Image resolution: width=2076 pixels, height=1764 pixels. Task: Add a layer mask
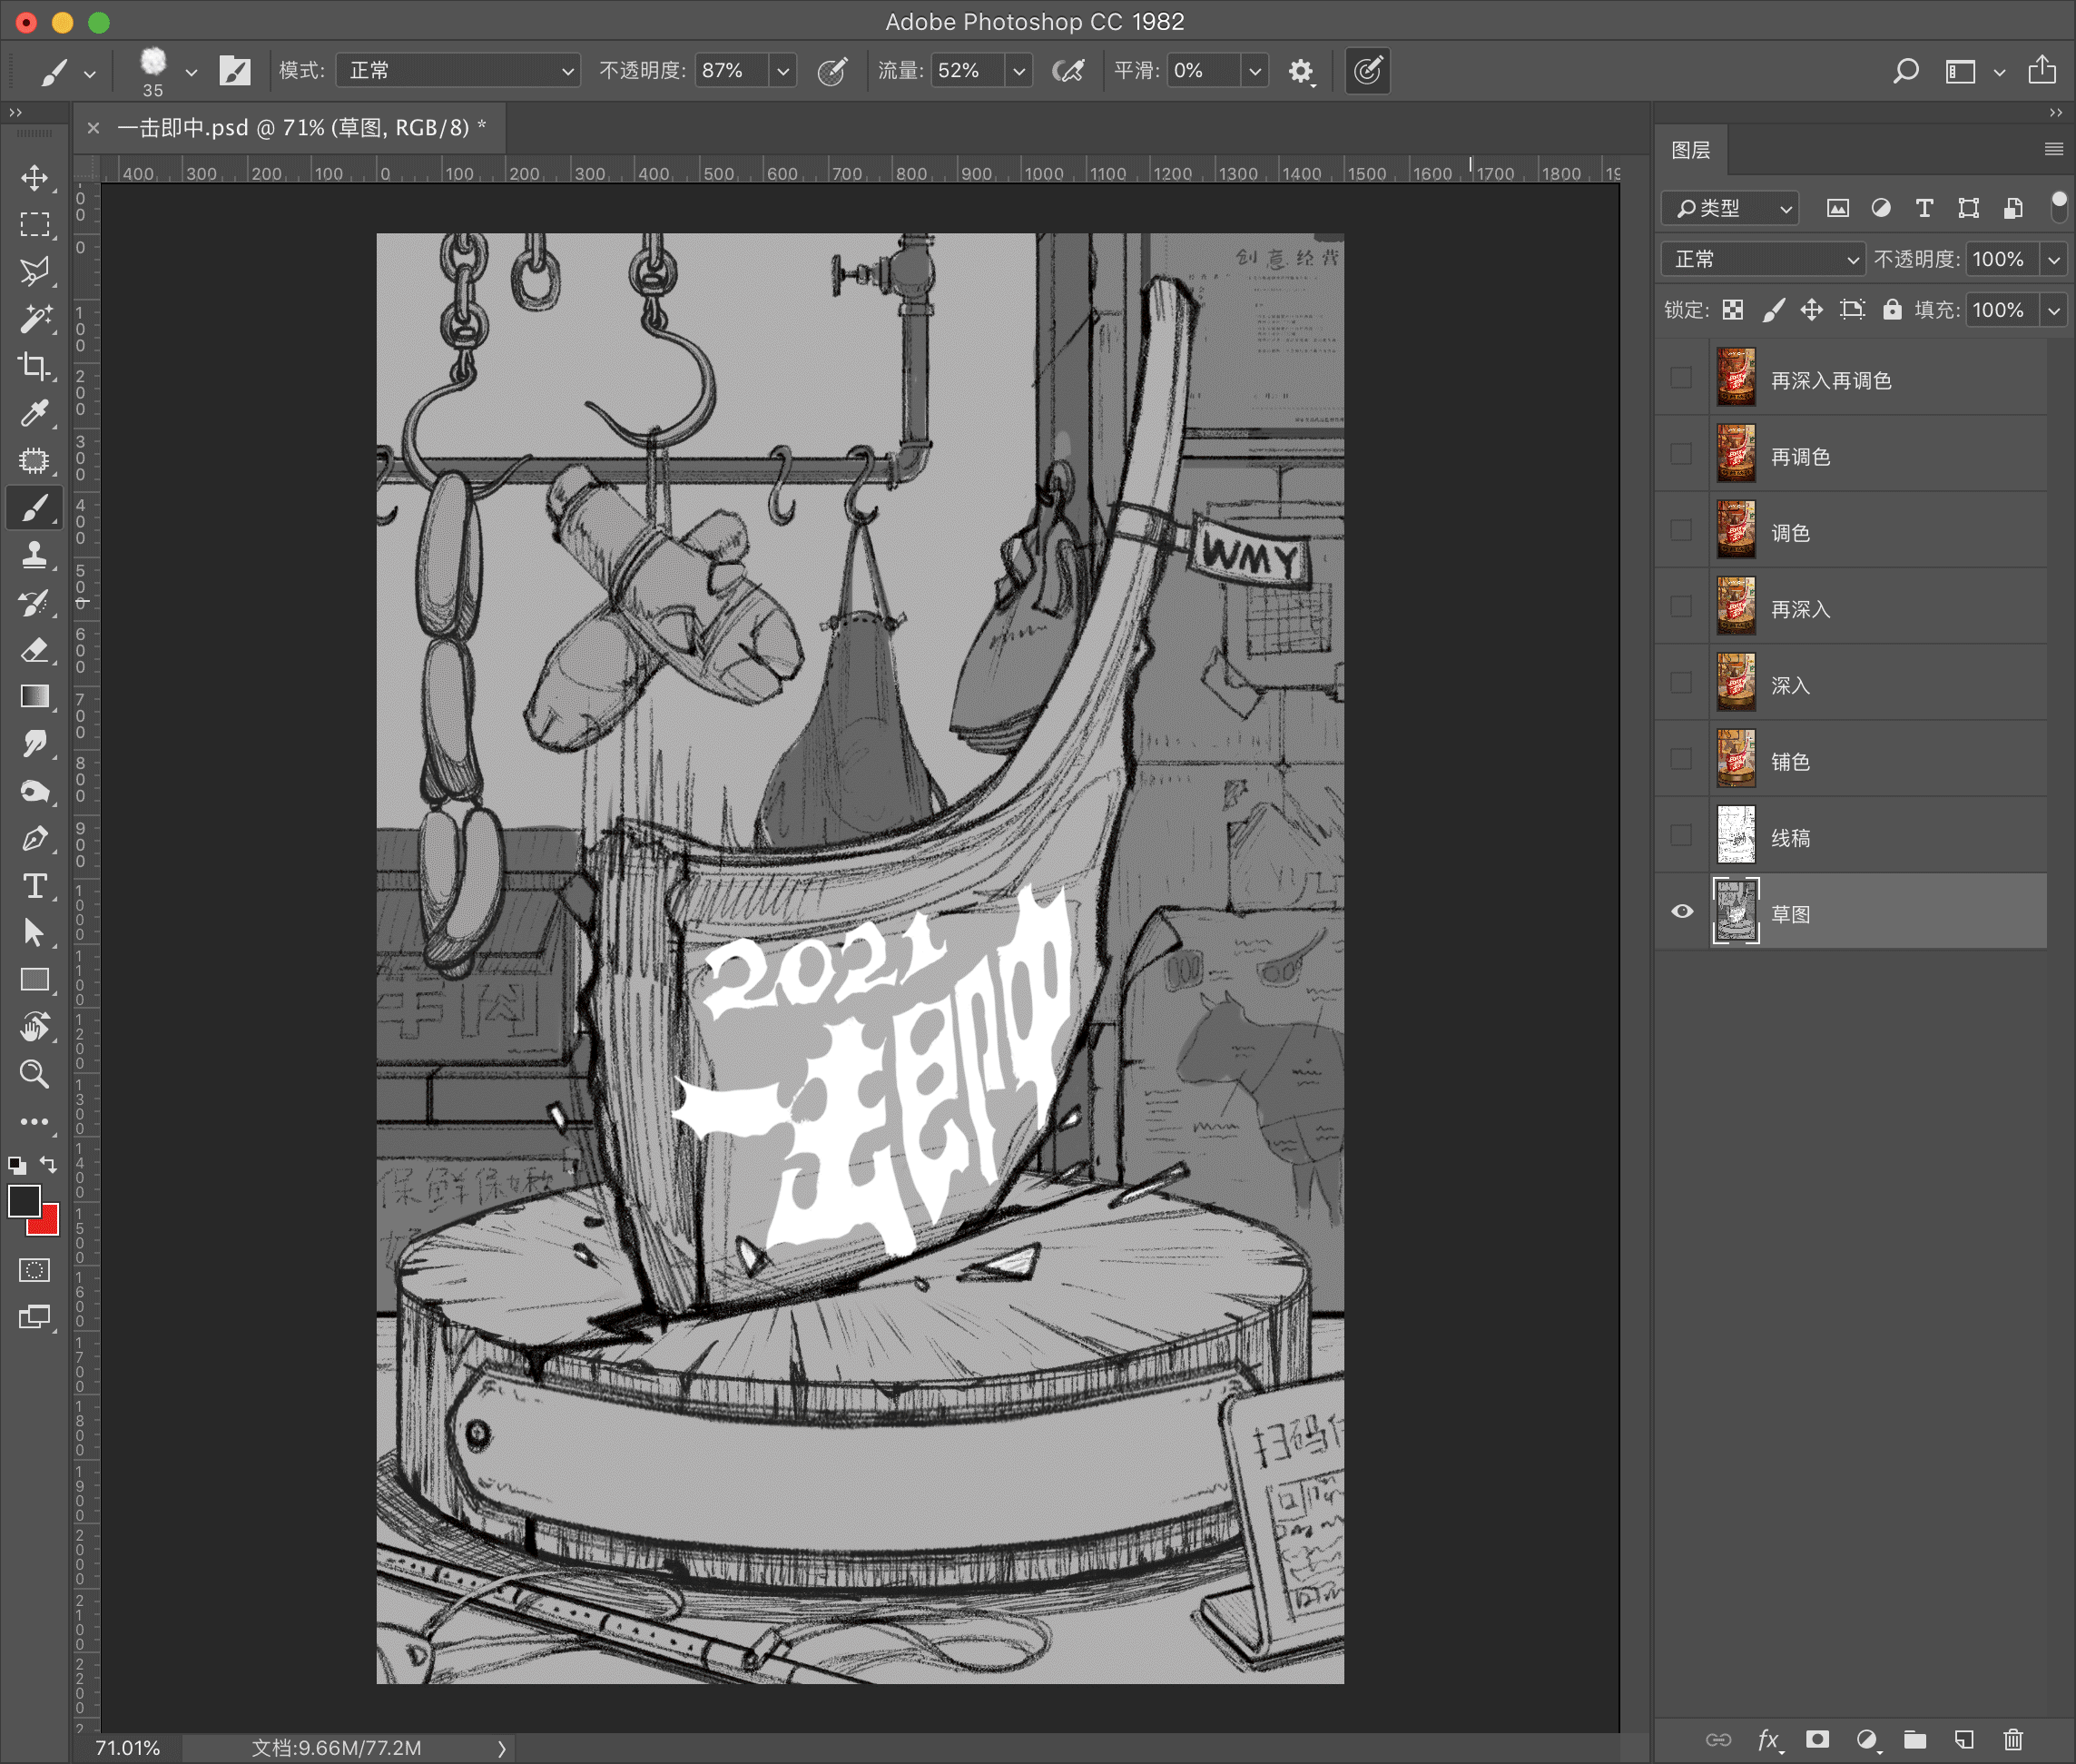coord(1817,1739)
